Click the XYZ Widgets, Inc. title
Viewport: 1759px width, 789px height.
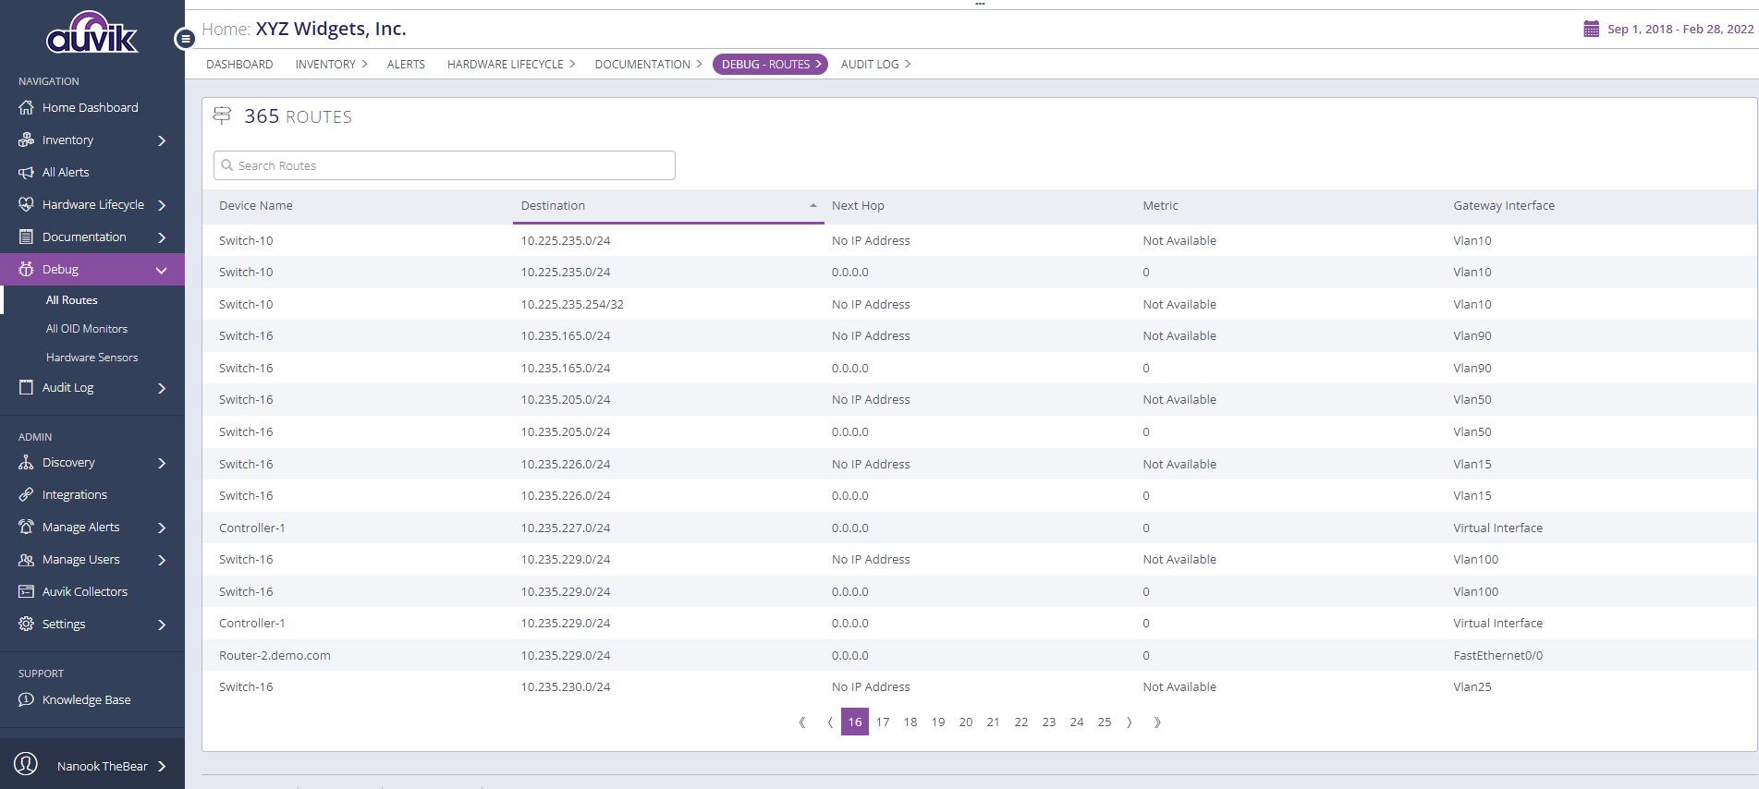(331, 29)
